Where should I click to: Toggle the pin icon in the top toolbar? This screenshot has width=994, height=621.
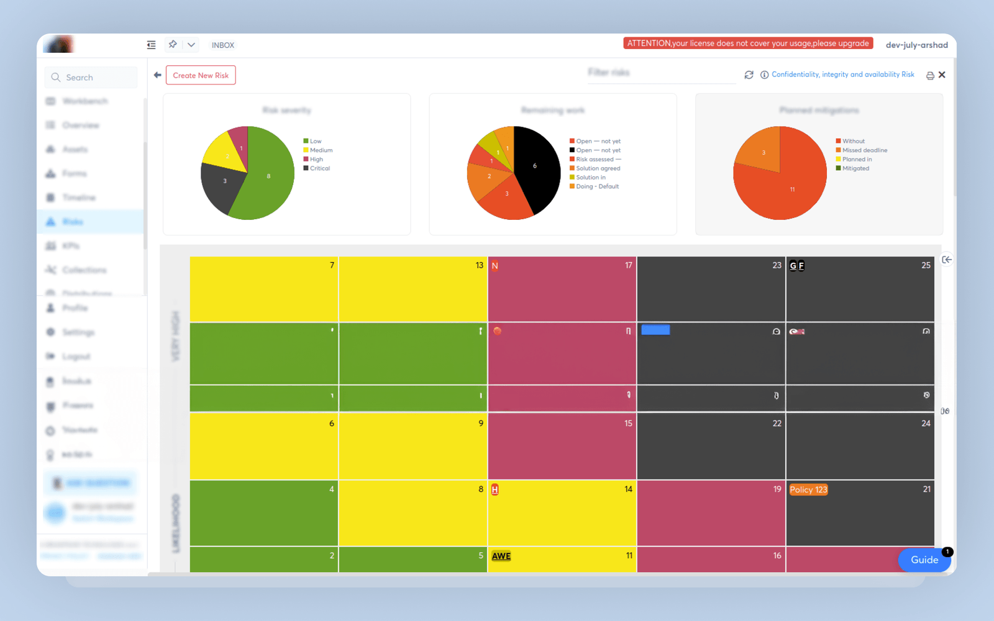tap(172, 44)
